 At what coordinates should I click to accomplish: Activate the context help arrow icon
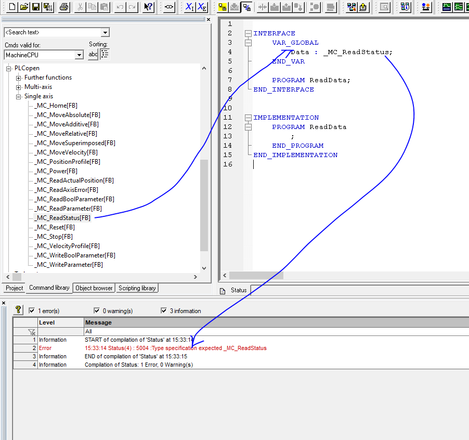click(148, 7)
